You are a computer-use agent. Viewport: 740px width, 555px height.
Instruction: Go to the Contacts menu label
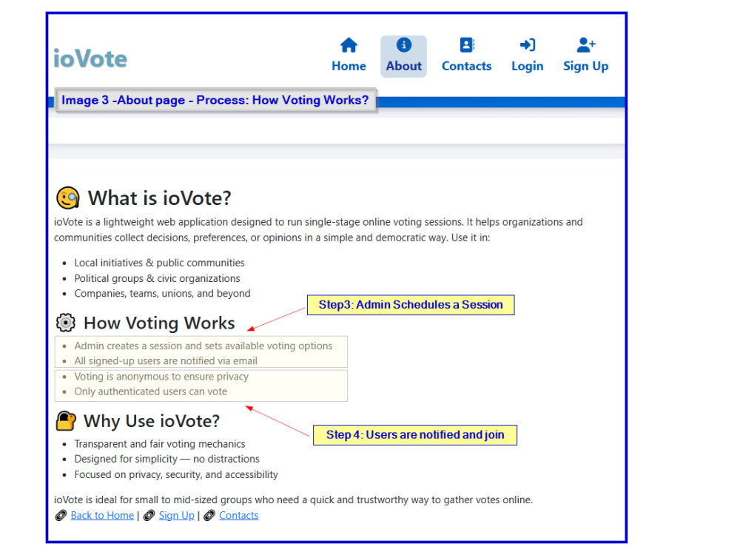466,66
